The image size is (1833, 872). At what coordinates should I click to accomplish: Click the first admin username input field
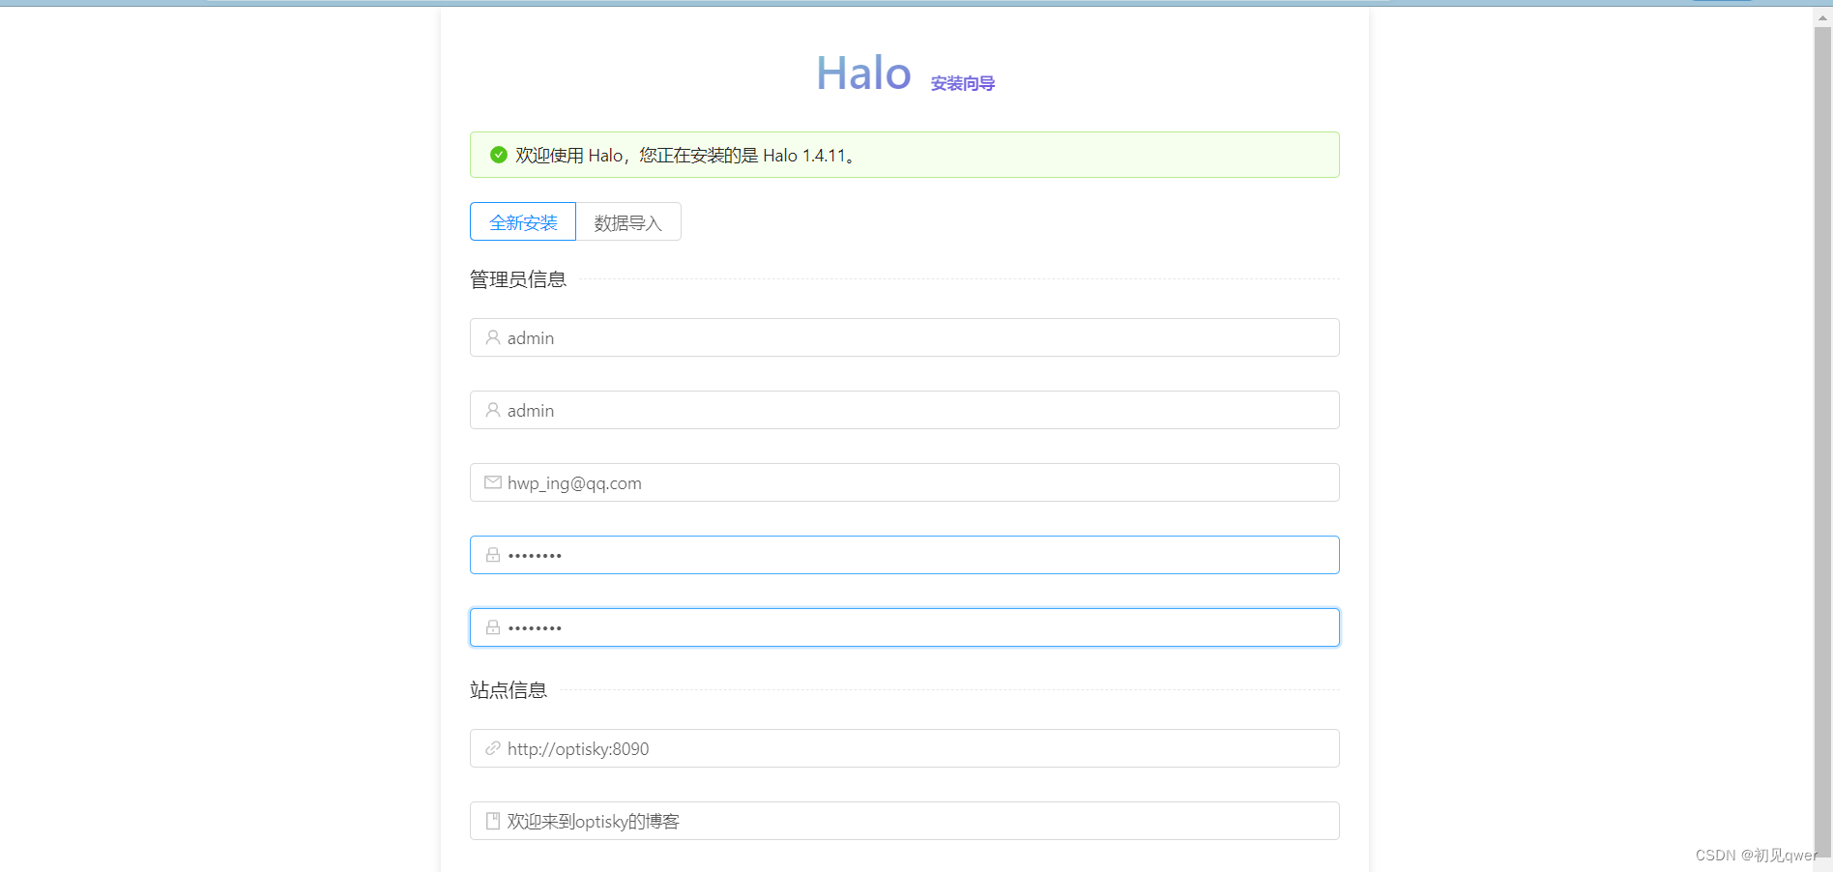click(905, 337)
